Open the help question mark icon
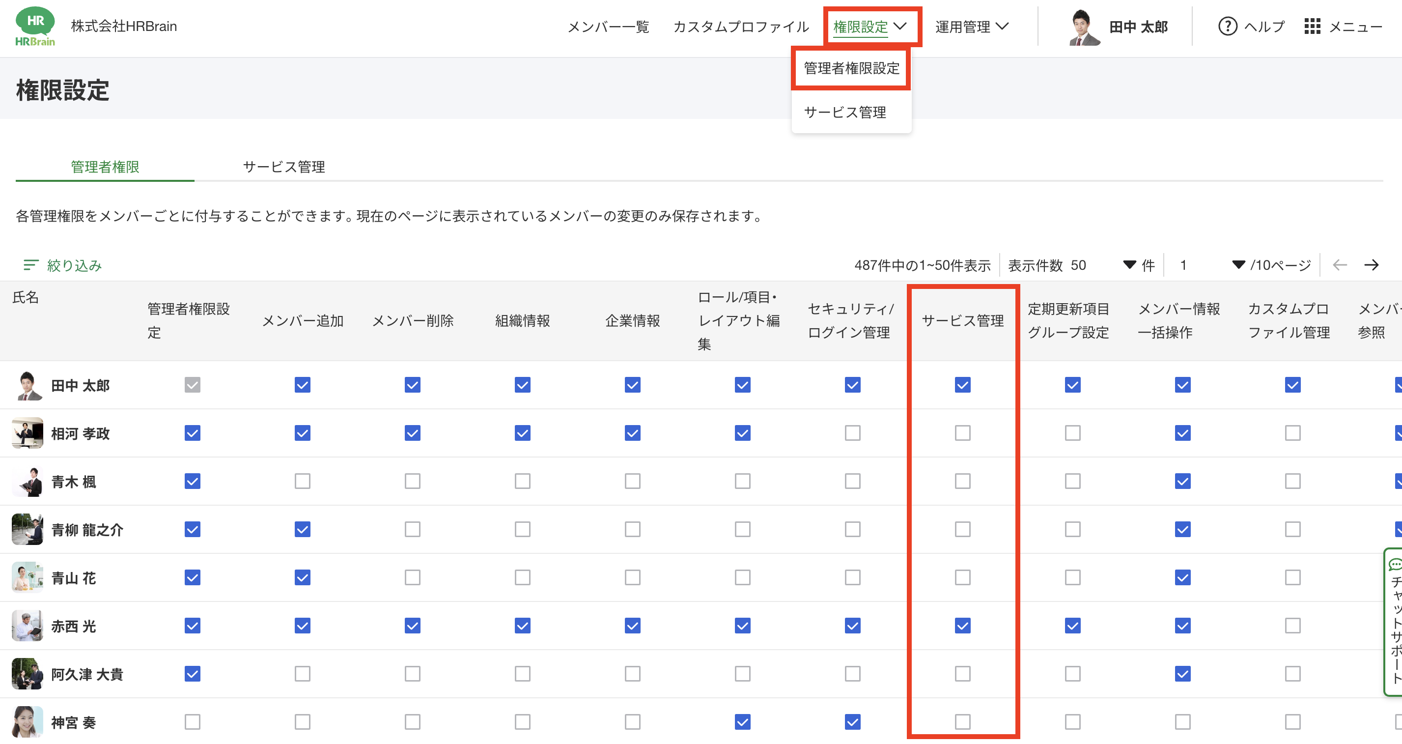The image size is (1402, 744). [1227, 26]
